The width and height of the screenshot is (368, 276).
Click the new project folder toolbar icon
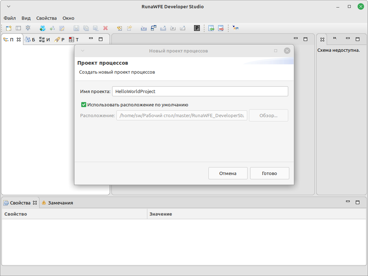click(9, 28)
